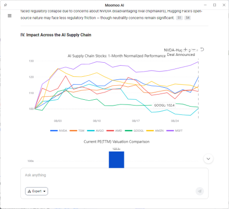Screen dimensions: 229x209
Task: Toggle AMD series in chart legend
Action: 114,131
